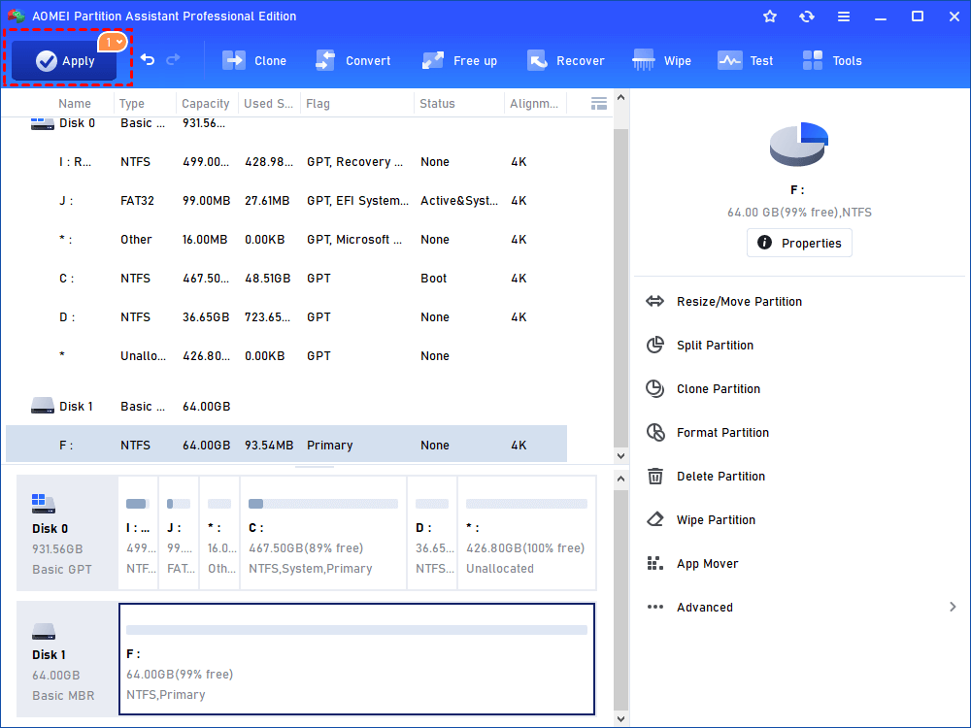Open the Recover menu
This screenshot has height=728, width=971.
(565, 60)
